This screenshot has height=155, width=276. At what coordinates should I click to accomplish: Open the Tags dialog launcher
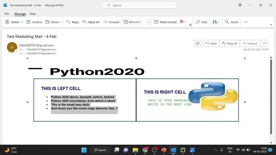191,25
